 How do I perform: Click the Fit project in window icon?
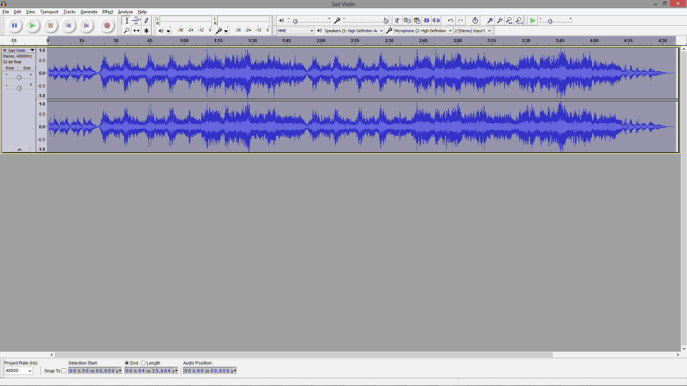(519, 21)
